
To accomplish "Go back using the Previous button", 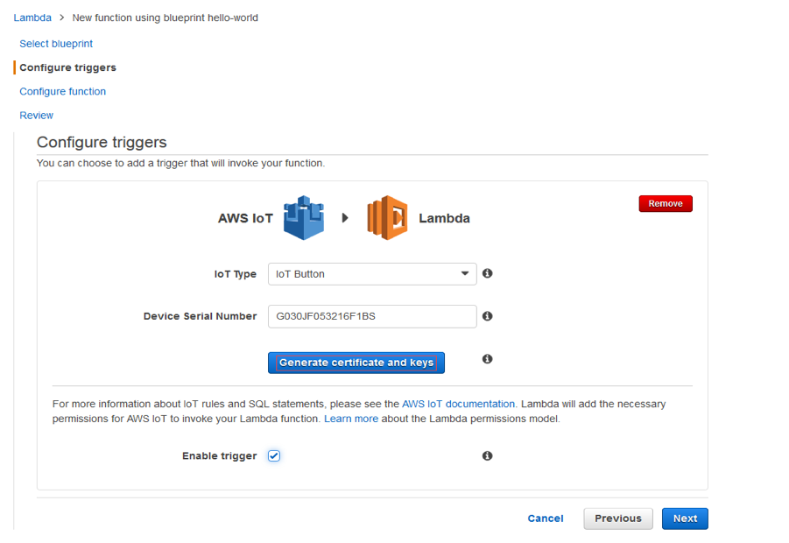I will pyautogui.click(x=618, y=518).
